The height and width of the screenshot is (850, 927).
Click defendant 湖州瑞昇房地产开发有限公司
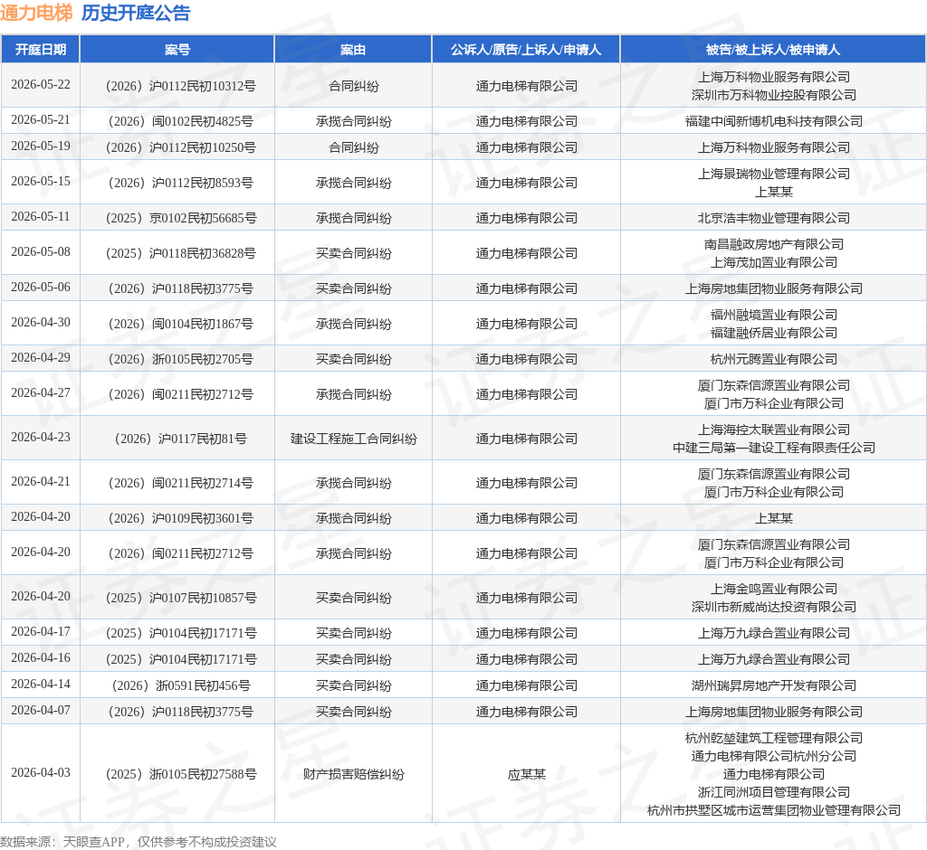[x=773, y=685]
